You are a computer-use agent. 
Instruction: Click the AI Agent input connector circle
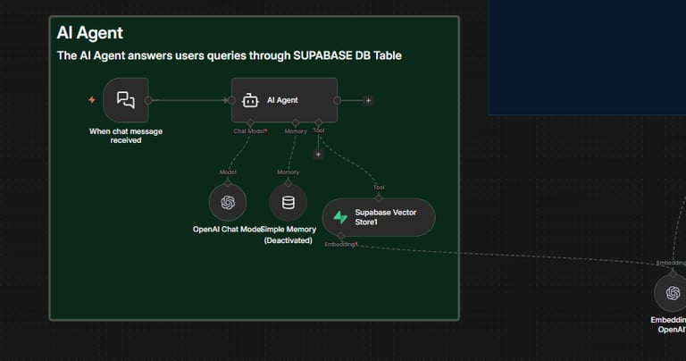coord(232,101)
